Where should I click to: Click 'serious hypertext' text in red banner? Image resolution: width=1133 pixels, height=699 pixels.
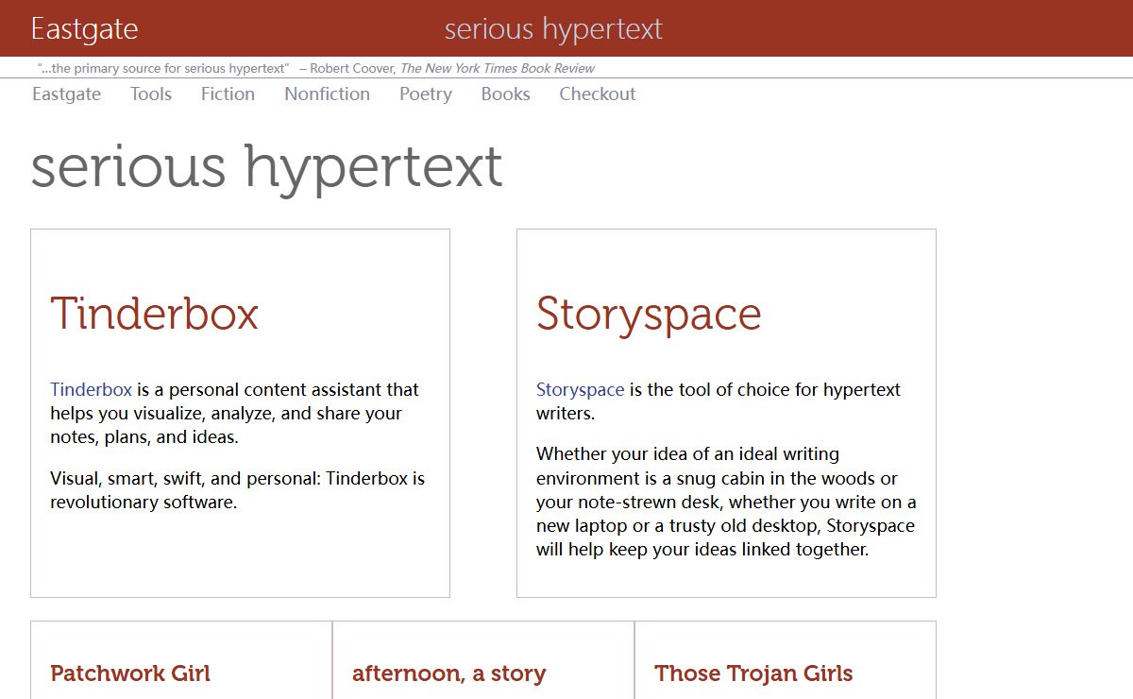coord(553,29)
